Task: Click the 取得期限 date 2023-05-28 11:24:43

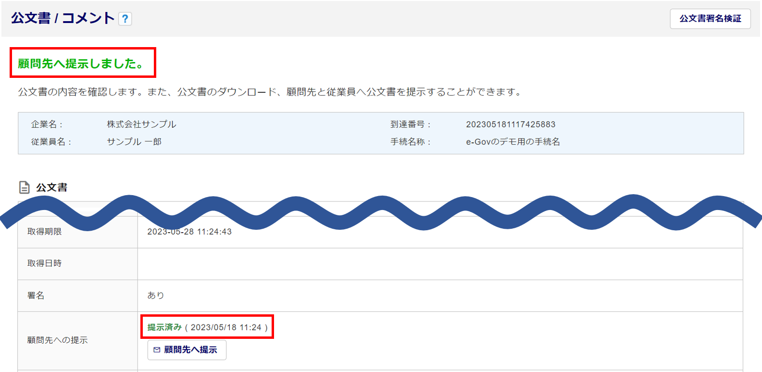Action: click(189, 232)
